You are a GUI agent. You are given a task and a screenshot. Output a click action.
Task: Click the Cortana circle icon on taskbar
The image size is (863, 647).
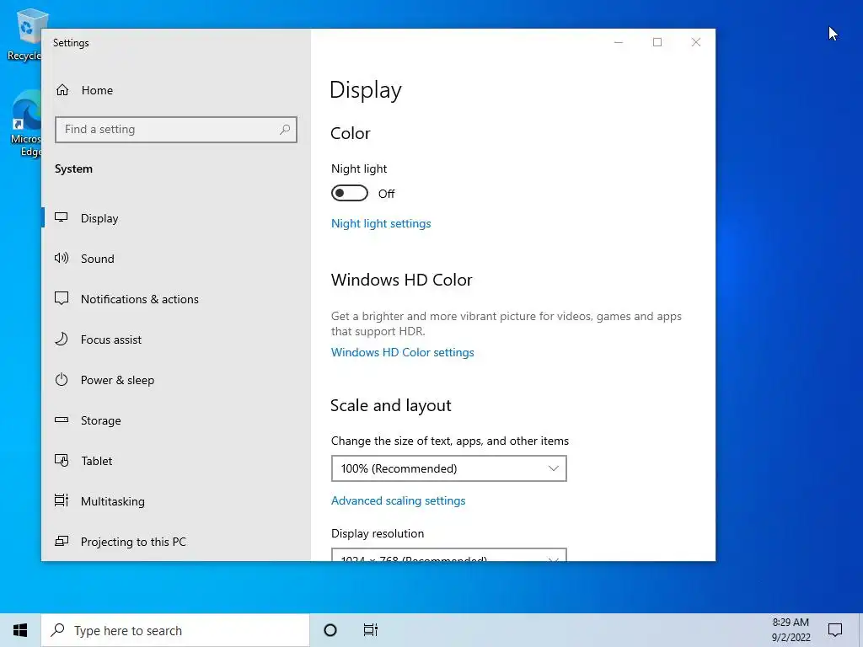click(330, 630)
